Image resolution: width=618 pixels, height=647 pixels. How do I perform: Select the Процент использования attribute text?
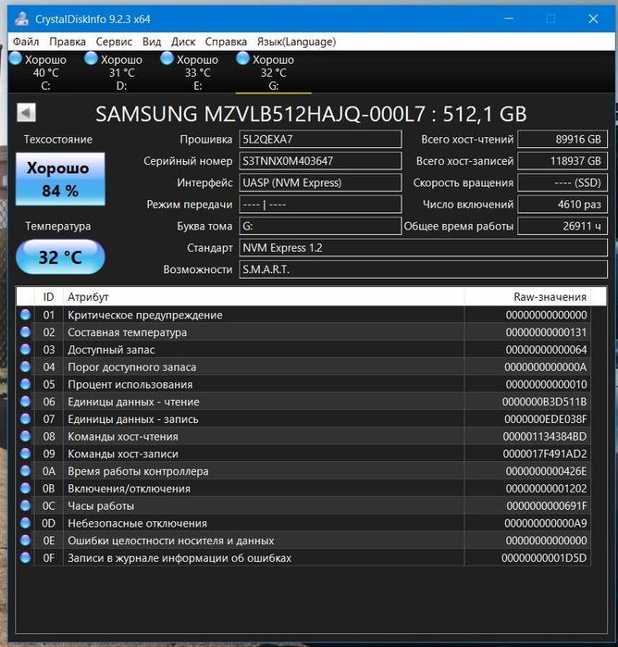[x=130, y=384]
